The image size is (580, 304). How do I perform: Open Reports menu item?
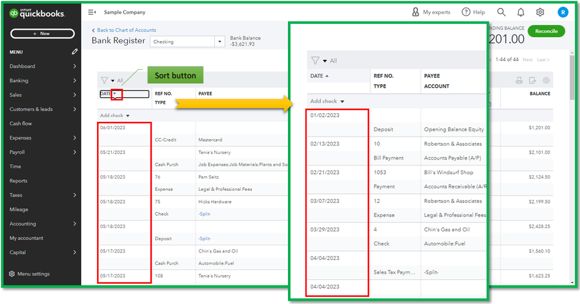point(19,181)
